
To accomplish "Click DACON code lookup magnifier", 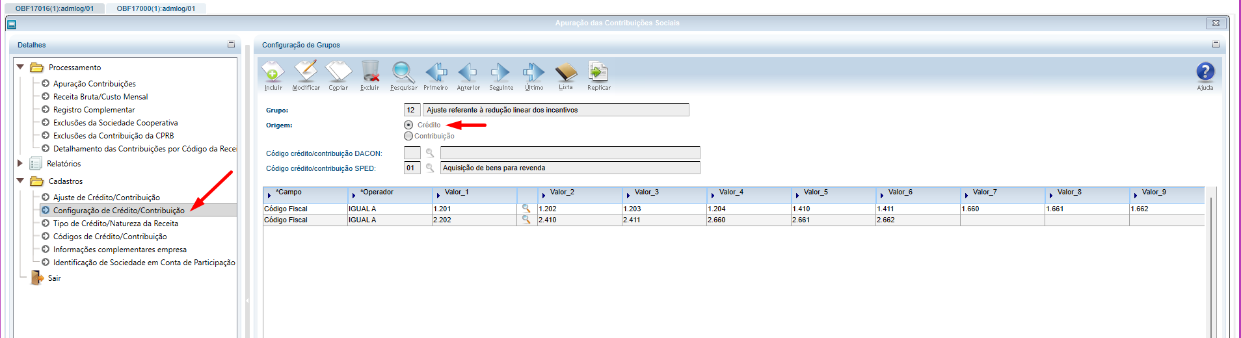I will [430, 153].
